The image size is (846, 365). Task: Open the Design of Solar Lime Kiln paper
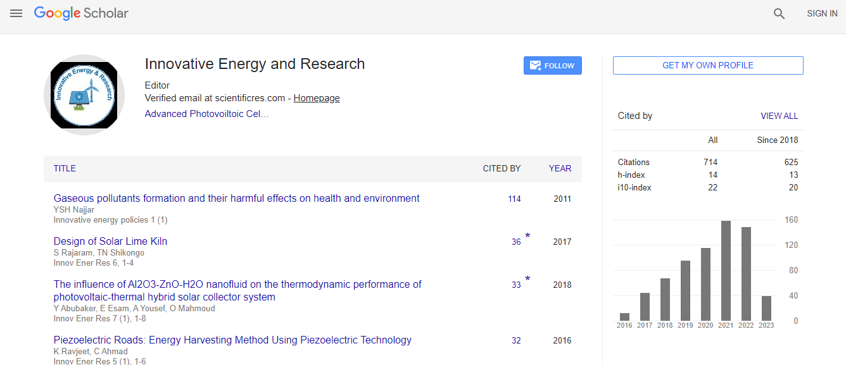click(x=110, y=241)
